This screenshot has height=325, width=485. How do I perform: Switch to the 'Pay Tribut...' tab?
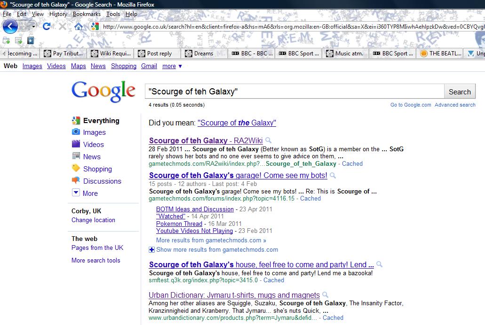tap(64, 54)
